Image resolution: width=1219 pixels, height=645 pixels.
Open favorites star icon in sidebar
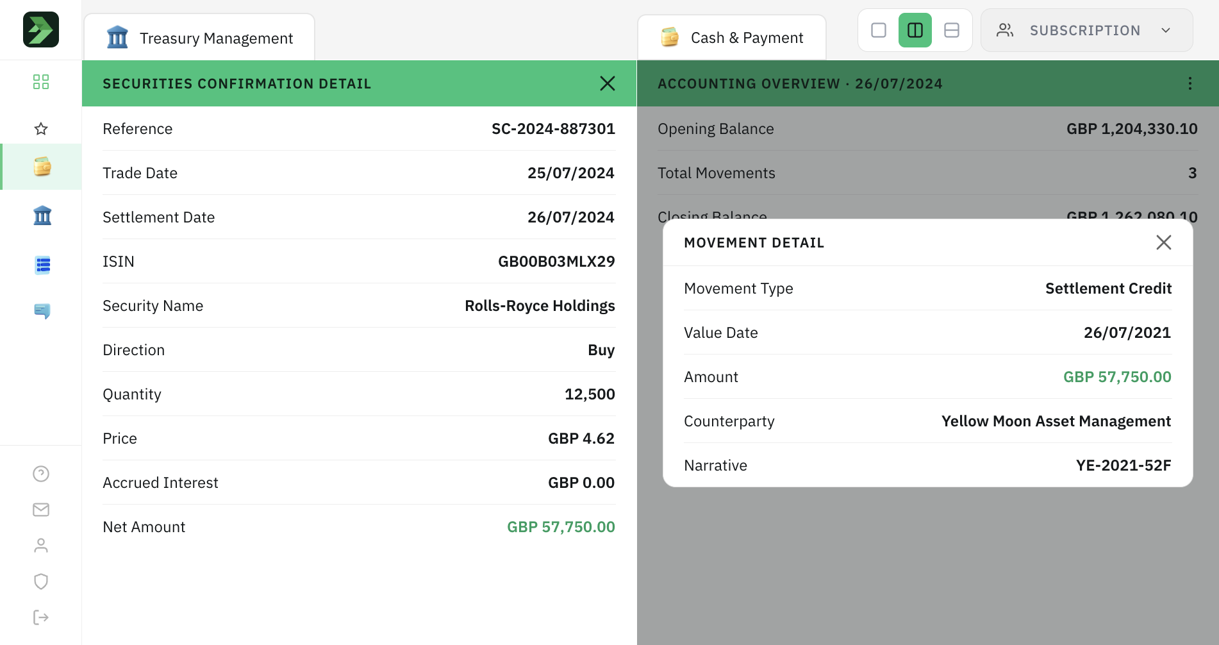(x=41, y=129)
